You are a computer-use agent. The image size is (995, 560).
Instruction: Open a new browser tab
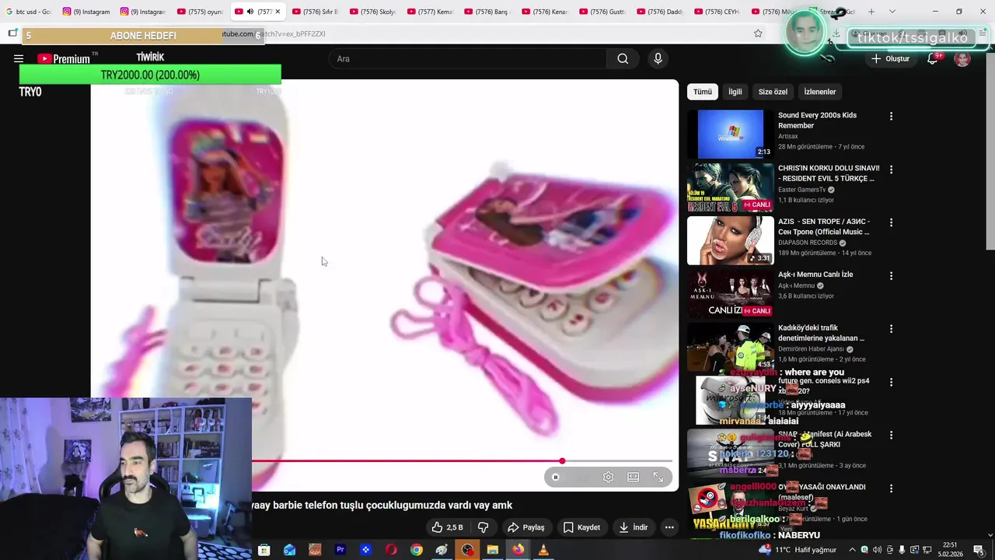[871, 12]
